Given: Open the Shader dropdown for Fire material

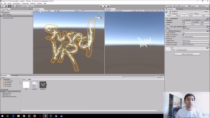Looking at the screenshot, I should [x=193, y=50].
